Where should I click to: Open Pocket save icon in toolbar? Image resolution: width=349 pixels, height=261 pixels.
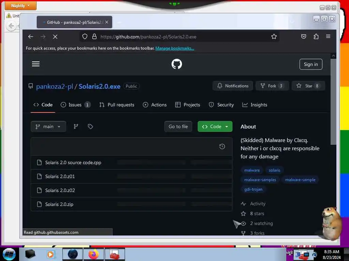point(304,36)
